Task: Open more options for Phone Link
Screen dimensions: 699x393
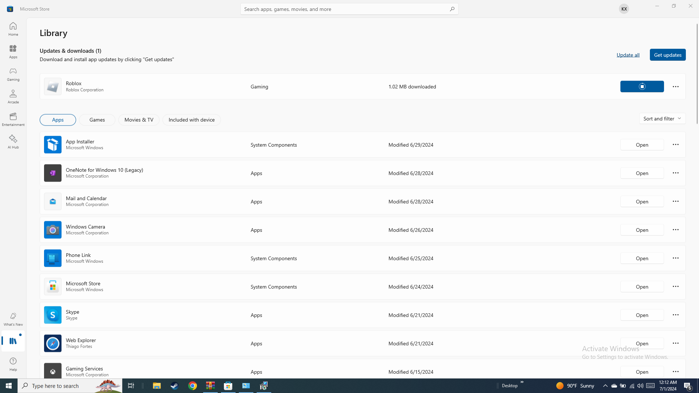Action: pyautogui.click(x=675, y=258)
